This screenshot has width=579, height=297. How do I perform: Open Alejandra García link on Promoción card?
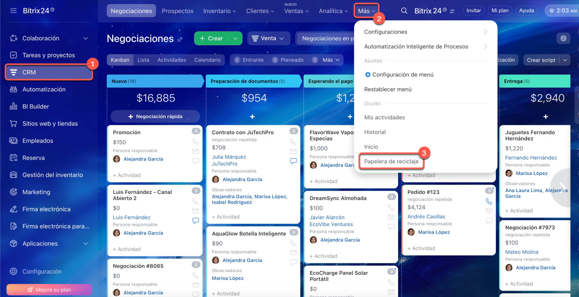pos(143,159)
